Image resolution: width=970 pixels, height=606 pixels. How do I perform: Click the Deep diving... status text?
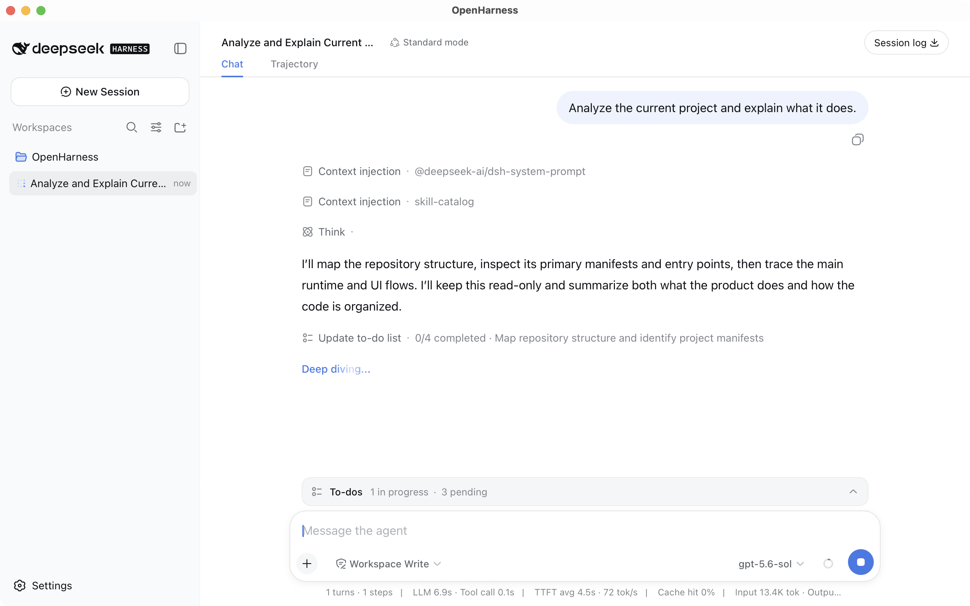tap(336, 369)
